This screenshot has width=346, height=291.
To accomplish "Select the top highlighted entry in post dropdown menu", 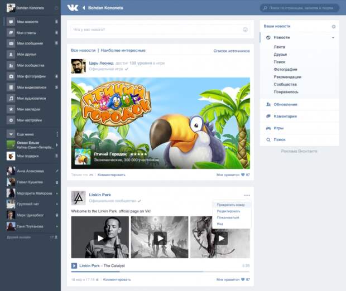I will point(231,205).
